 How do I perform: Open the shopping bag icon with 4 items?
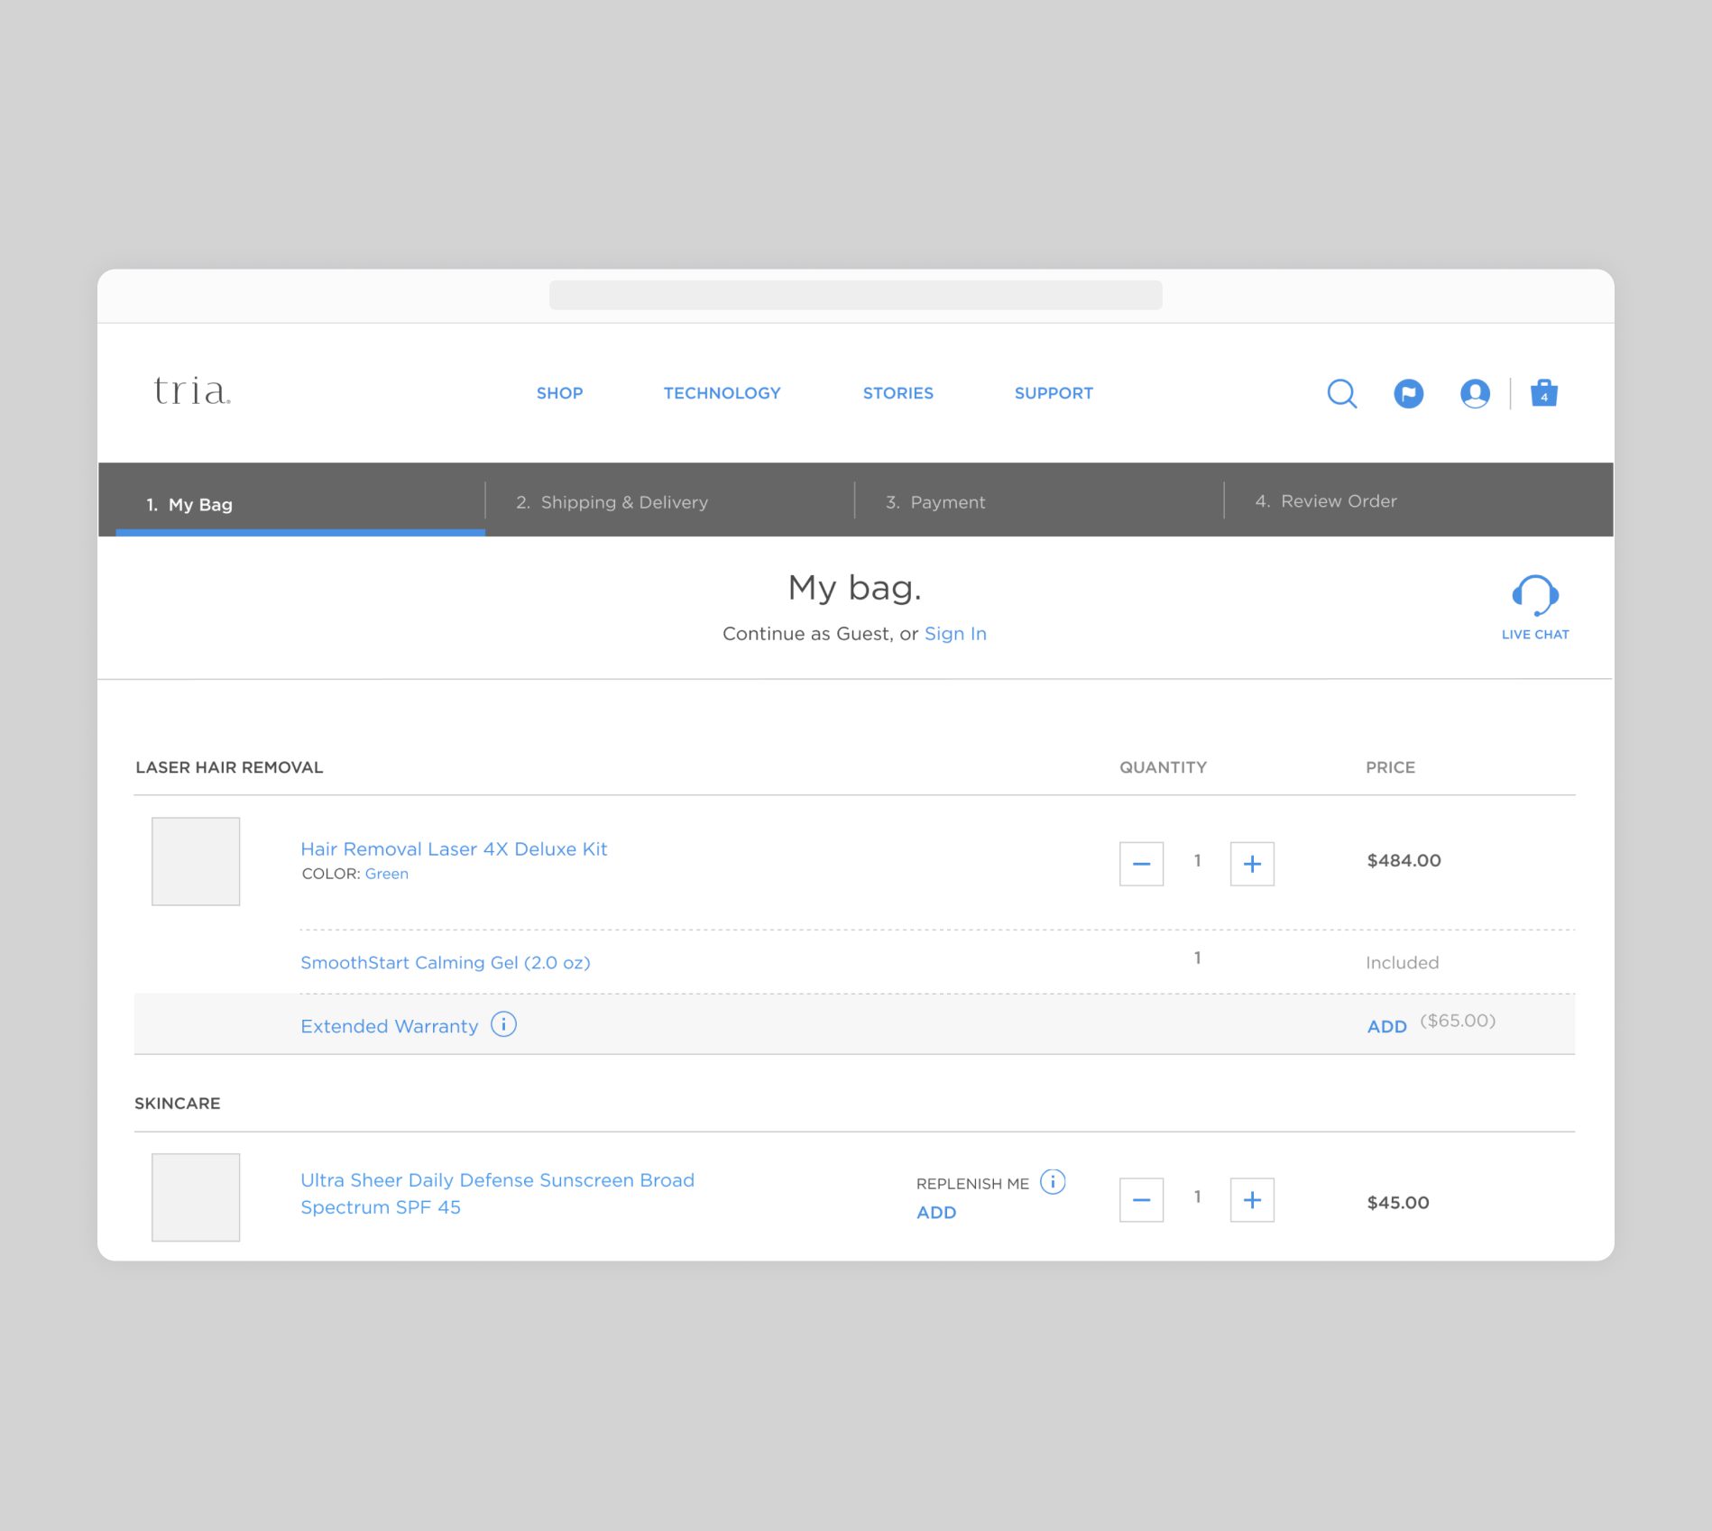click(1543, 392)
